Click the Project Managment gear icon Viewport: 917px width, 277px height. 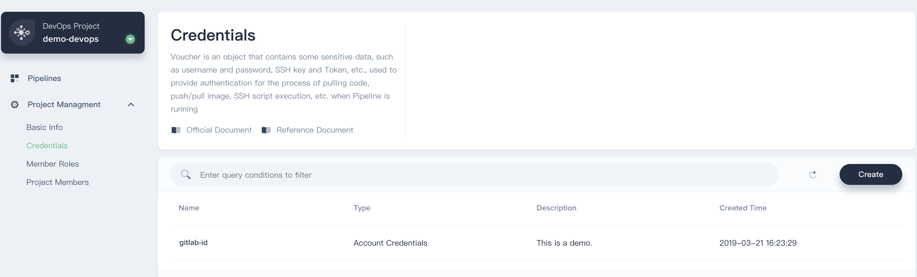point(15,104)
